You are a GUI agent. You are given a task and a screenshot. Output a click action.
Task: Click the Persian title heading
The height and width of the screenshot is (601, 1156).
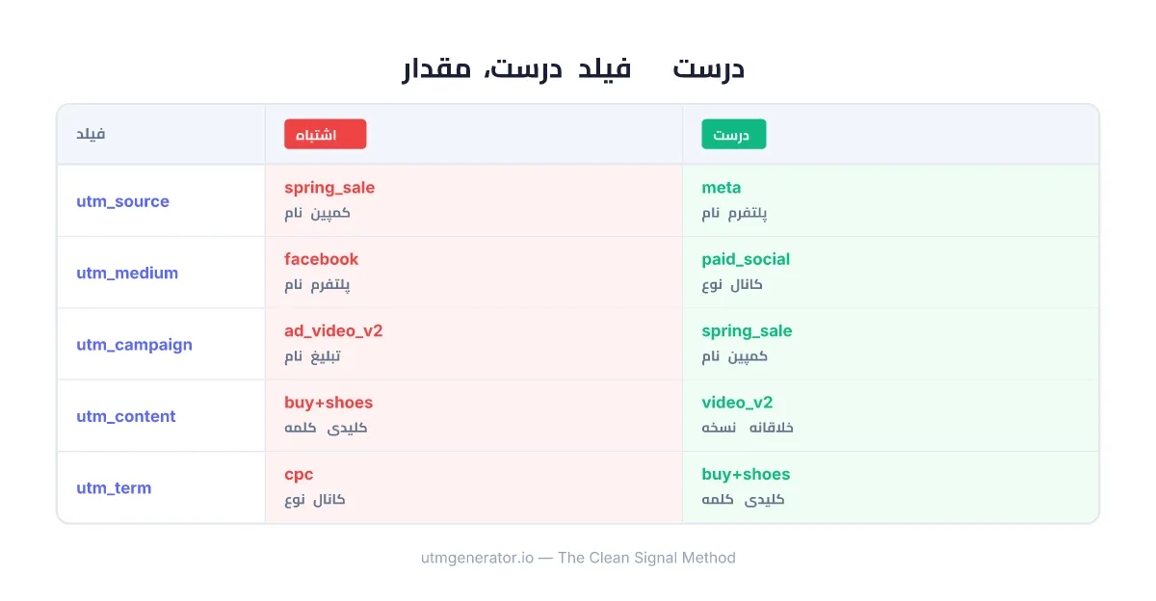click(x=574, y=69)
